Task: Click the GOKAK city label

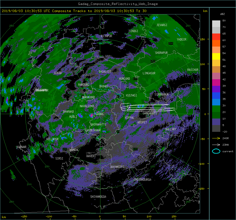Action: 58,73
